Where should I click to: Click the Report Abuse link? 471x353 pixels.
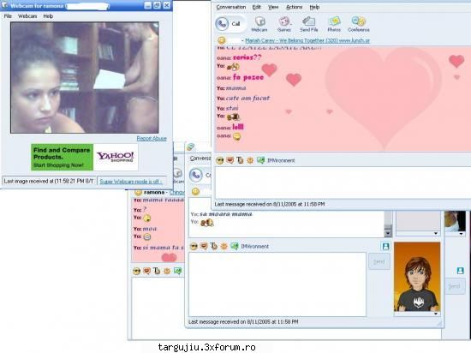point(152,139)
